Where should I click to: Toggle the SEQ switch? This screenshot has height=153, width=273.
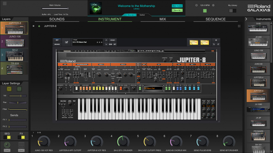coord(7,137)
